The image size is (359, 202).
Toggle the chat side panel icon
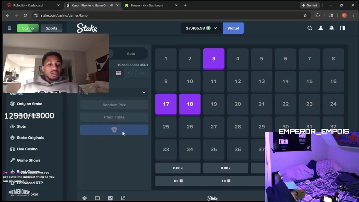[x=342, y=28]
